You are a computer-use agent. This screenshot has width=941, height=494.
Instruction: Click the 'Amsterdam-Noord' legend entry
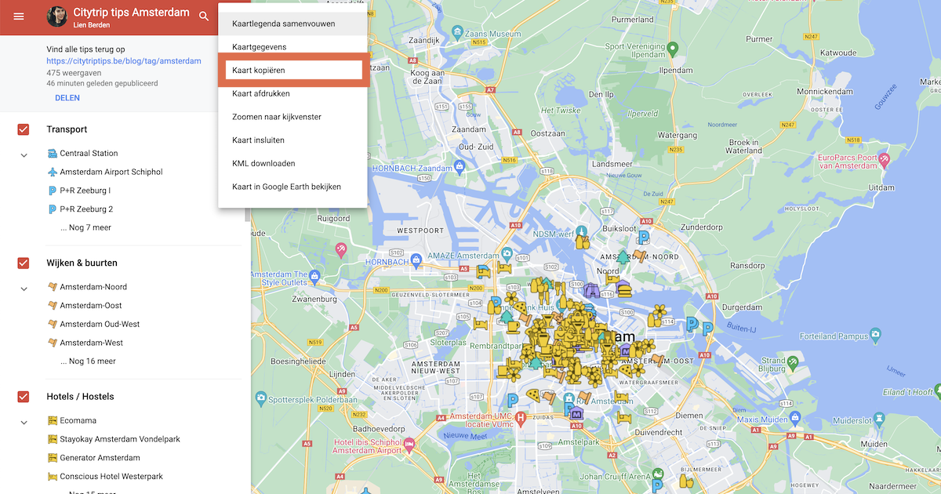click(93, 287)
